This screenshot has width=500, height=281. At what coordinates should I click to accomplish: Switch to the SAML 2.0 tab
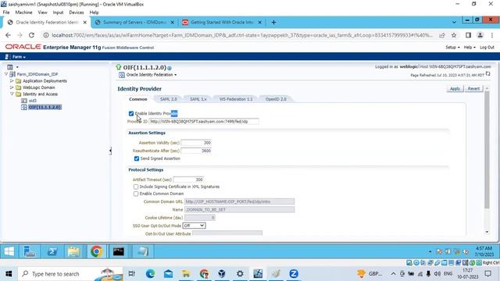point(169,99)
